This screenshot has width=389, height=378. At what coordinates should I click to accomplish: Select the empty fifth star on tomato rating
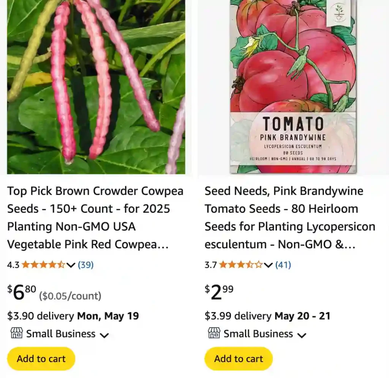(258, 265)
